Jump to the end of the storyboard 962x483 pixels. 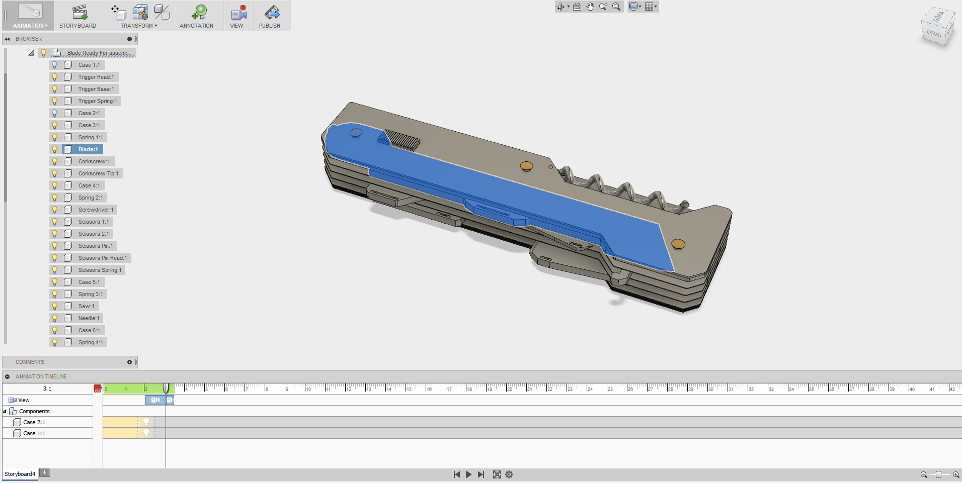[x=481, y=474]
